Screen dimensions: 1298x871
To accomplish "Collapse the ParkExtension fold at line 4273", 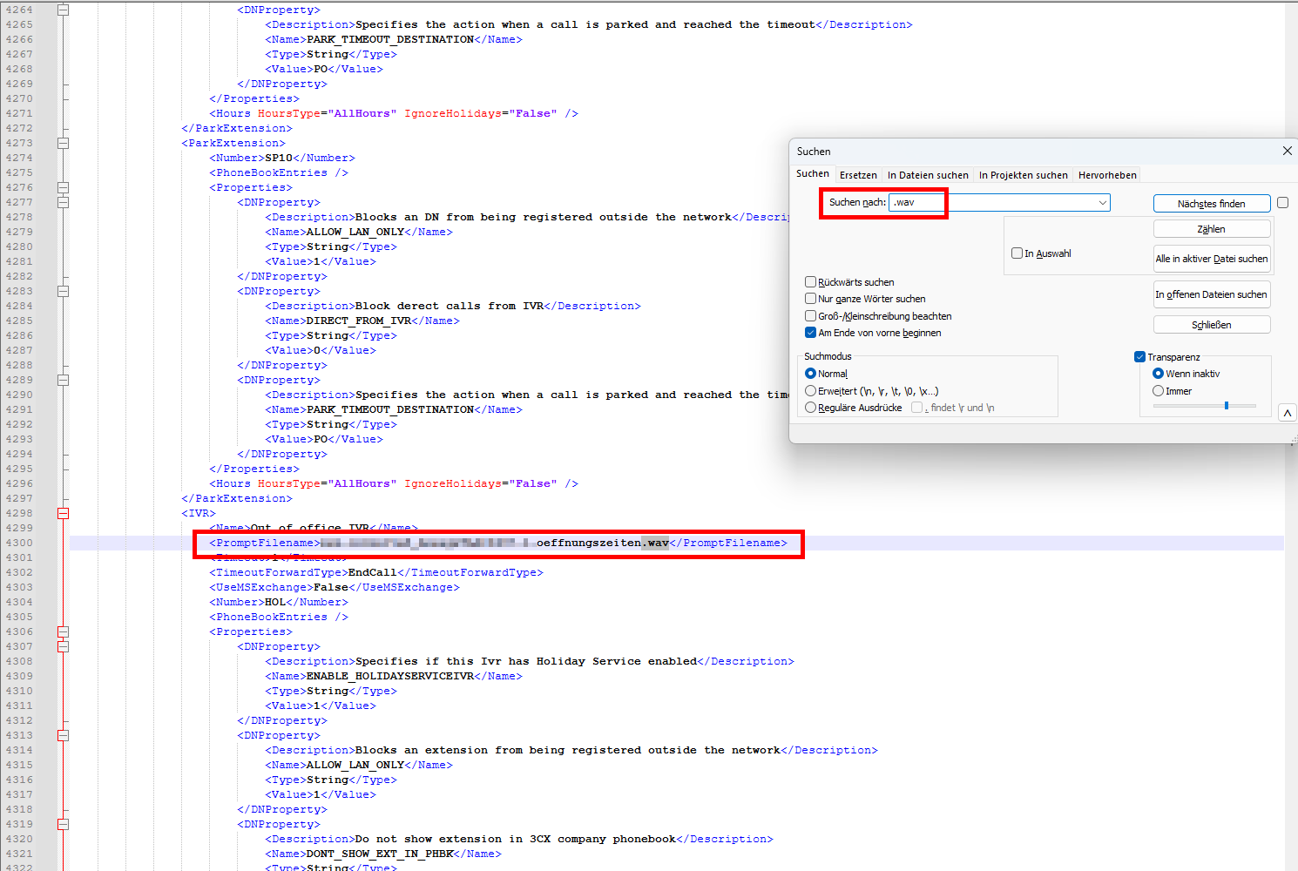I will point(63,143).
